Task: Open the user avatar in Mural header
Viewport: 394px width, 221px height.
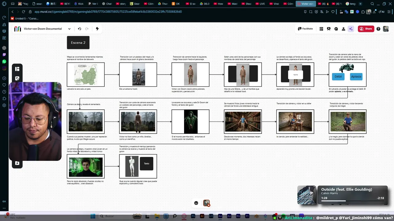Action: [x=386, y=29]
